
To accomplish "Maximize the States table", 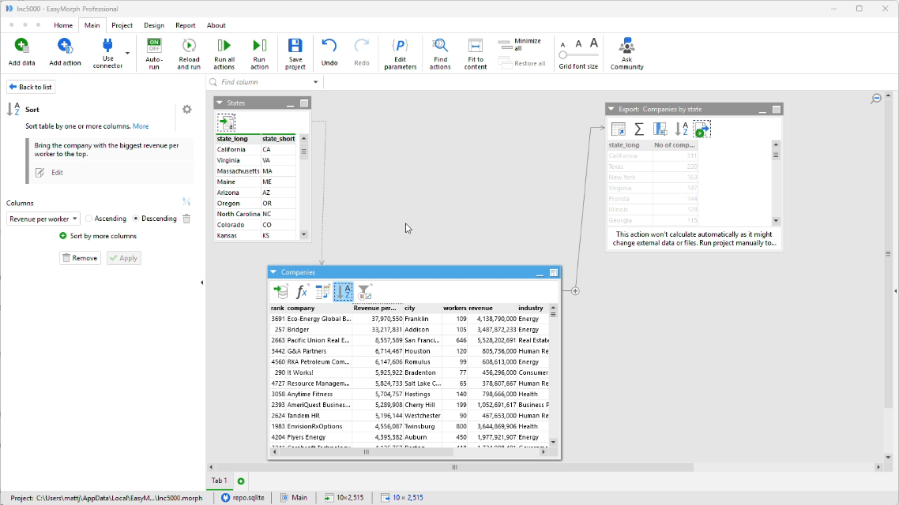I will (x=304, y=103).
